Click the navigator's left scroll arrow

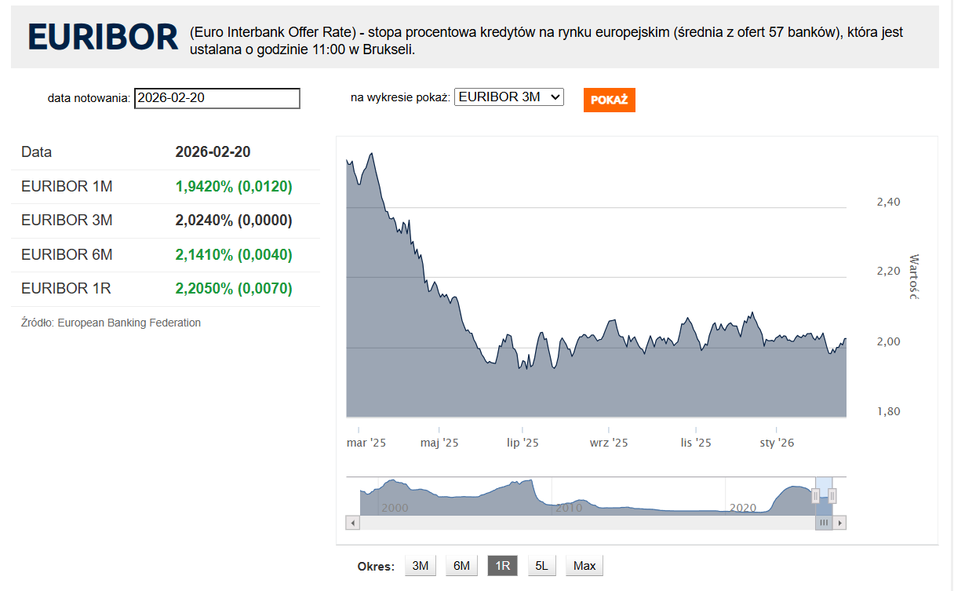[353, 523]
